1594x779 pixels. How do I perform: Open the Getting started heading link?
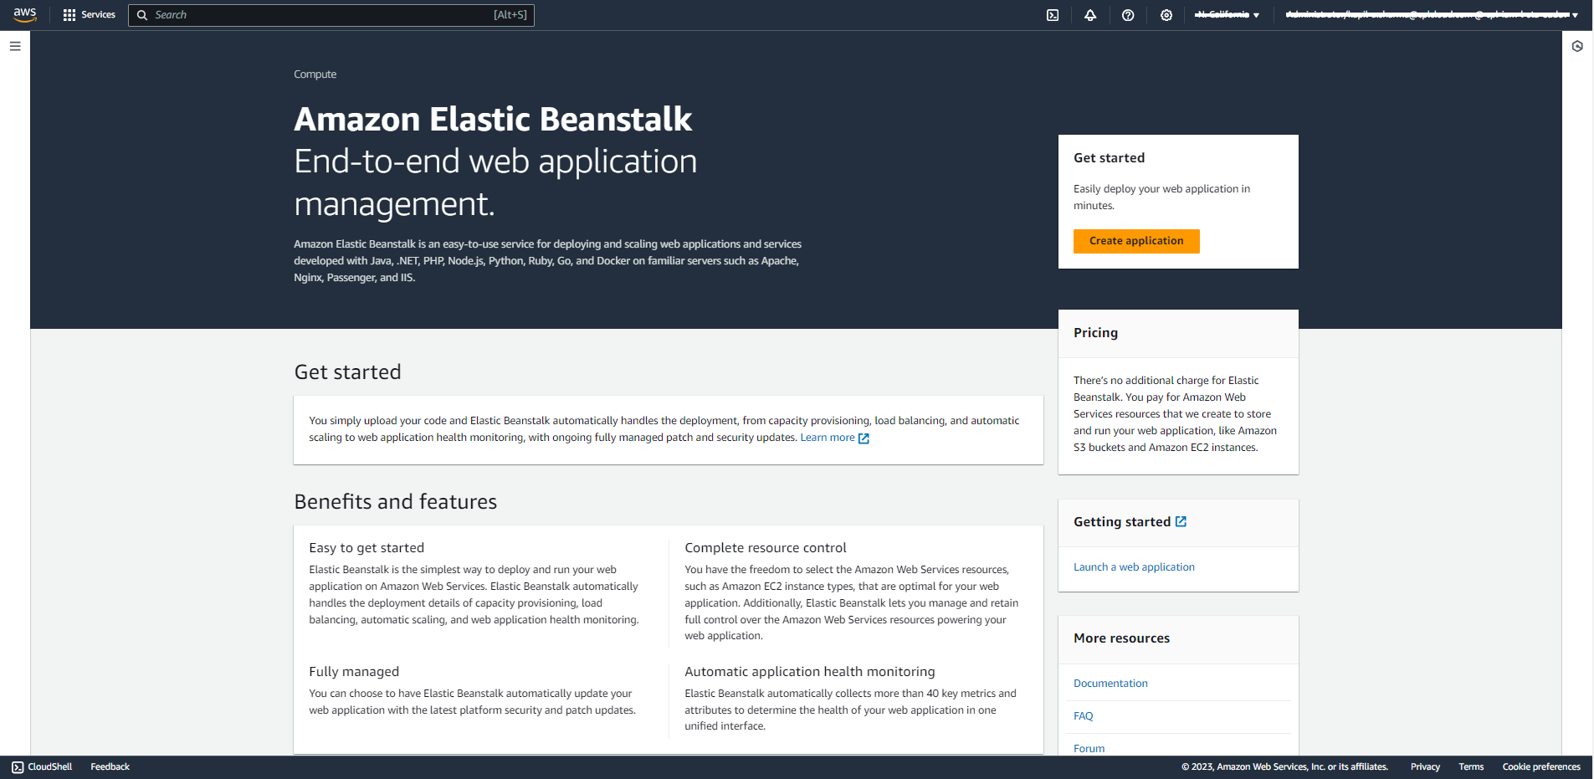(x=1122, y=521)
